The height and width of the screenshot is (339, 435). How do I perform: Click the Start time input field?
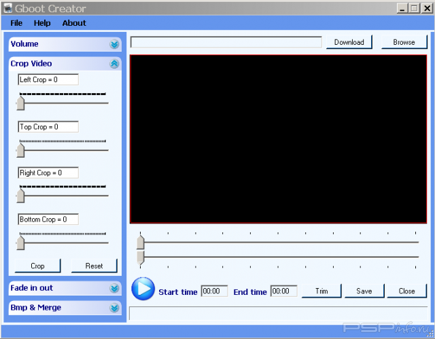pyautogui.click(x=214, y=291)
